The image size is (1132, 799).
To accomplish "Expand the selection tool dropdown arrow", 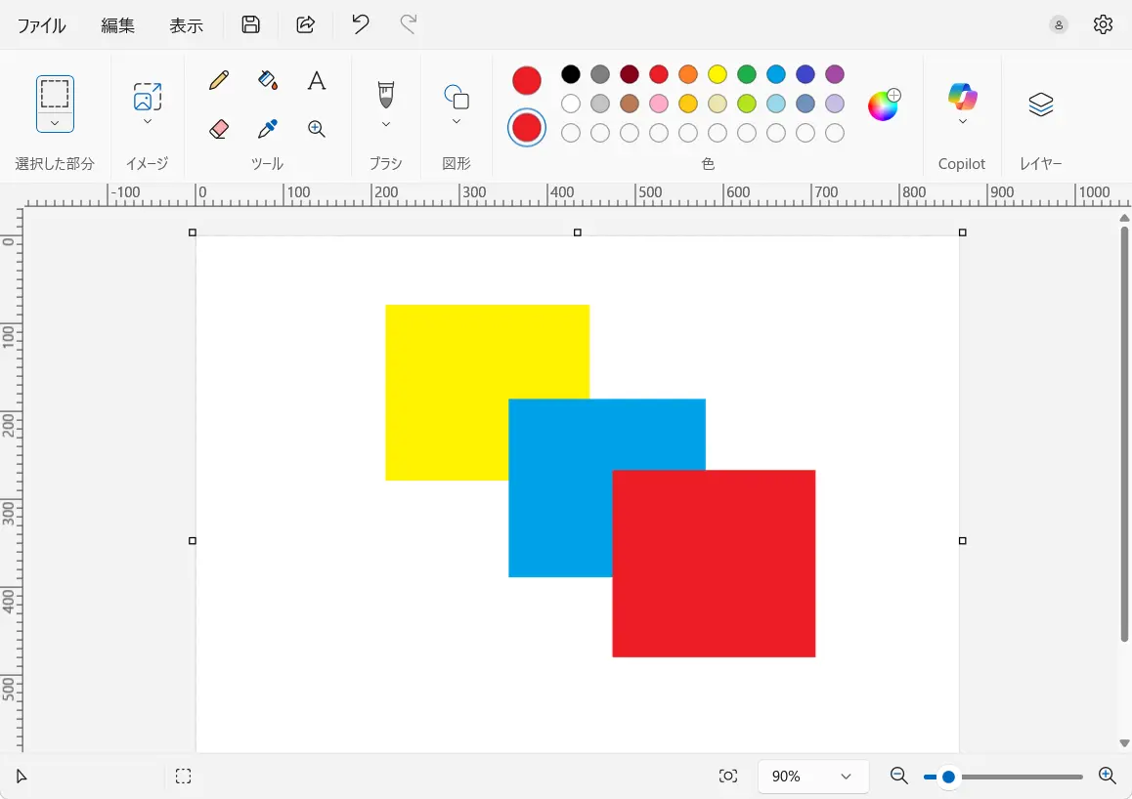I will pyautogui.click(x=55, y=123).
